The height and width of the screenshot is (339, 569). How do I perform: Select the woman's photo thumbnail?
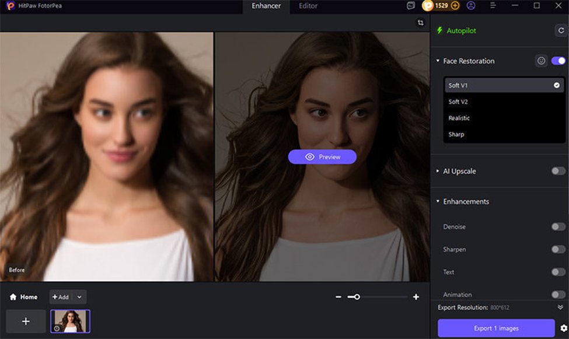pyautogui.click(x=70, y=322)
